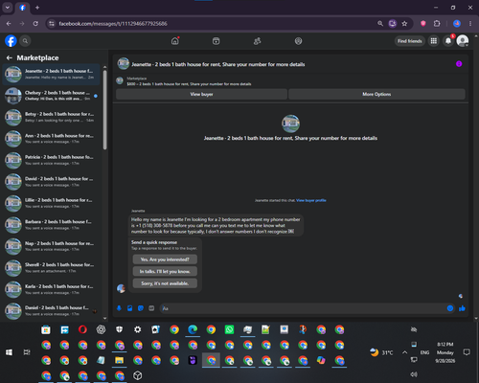Open the Betsy conversation in list
The width and height of the screenshot is (479, 383).
tap(51, 117)
